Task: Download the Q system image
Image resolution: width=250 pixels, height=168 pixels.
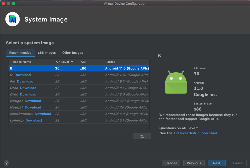Action: click(x=23, y=75)
